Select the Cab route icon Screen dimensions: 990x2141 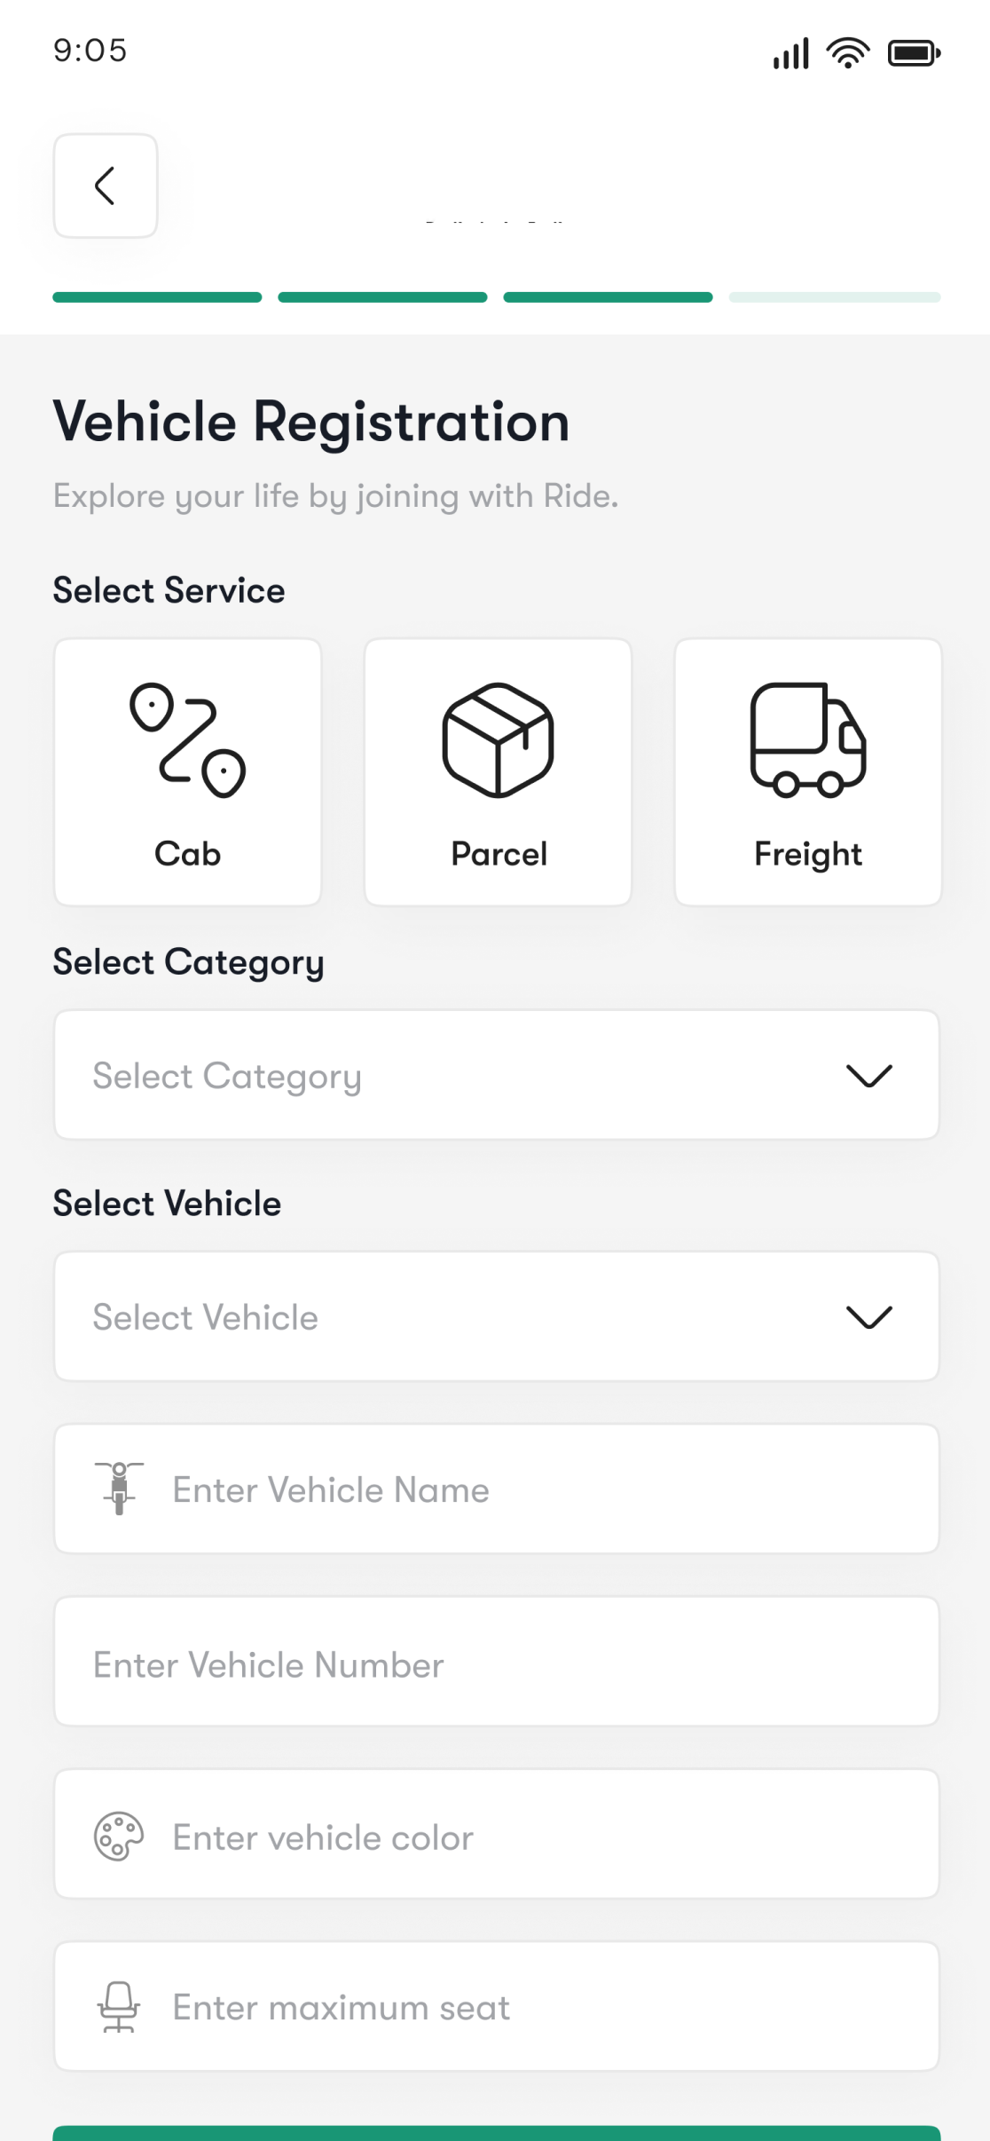[x=187, y=740]
